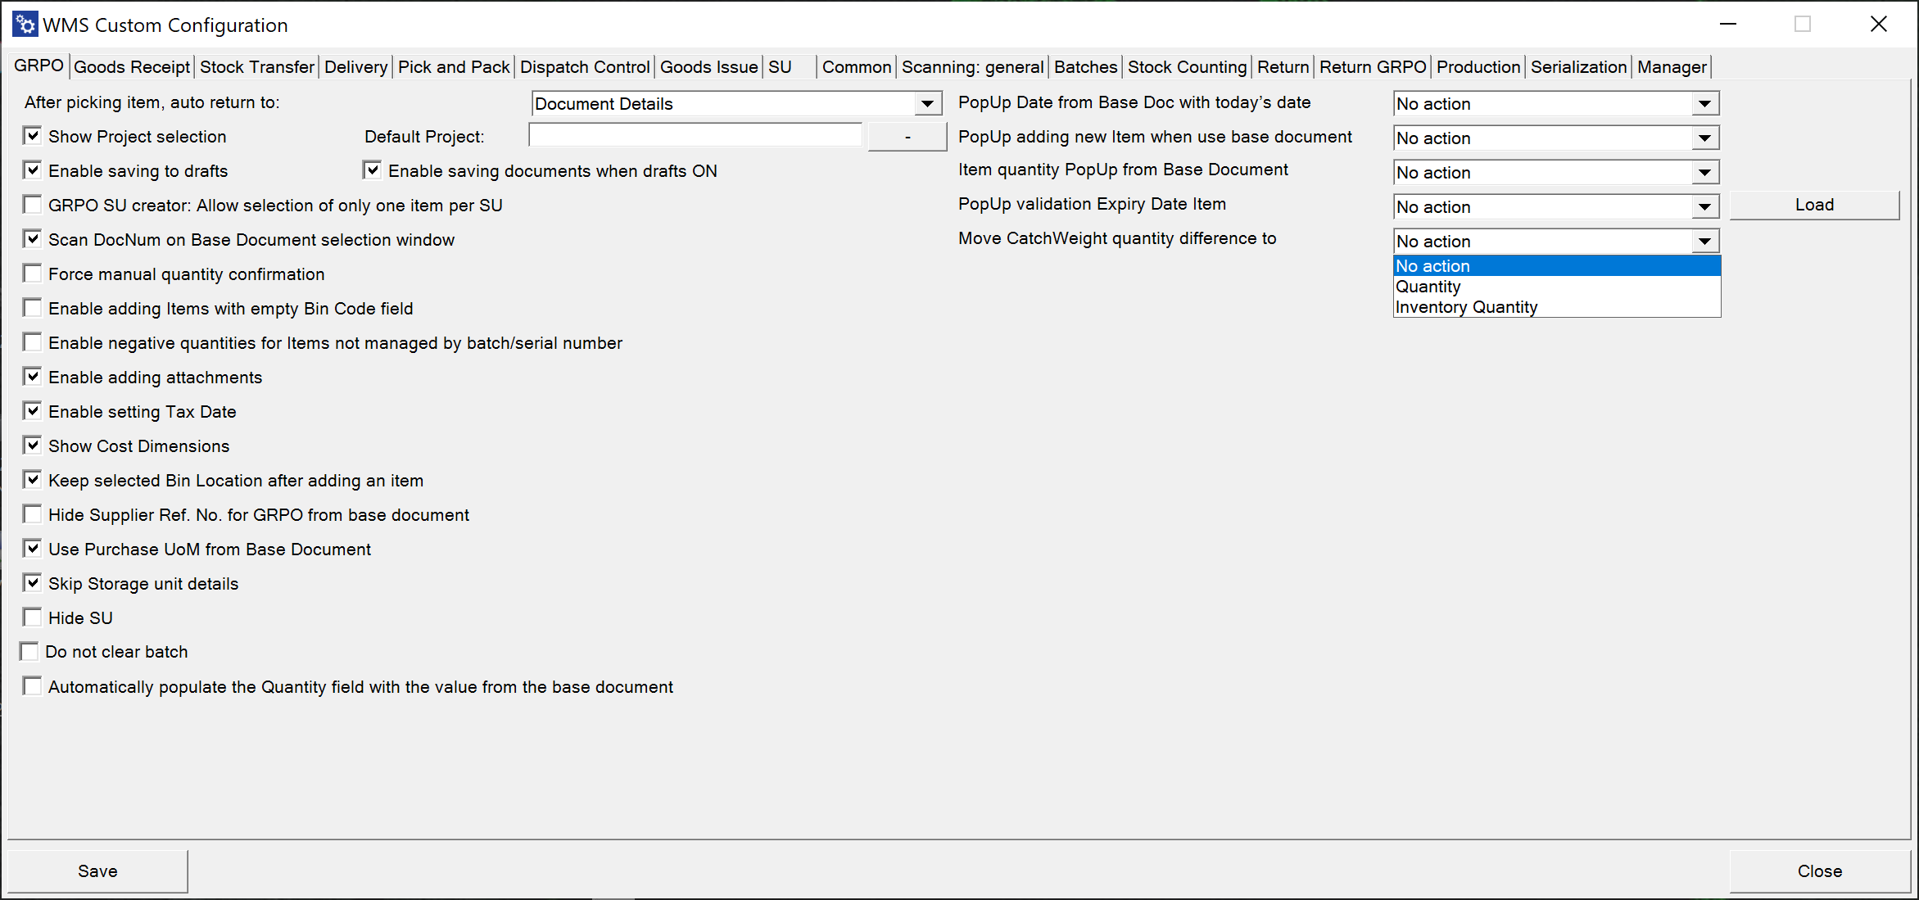Select Quantity option in CatchWeight list

coord(1428,287)
